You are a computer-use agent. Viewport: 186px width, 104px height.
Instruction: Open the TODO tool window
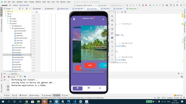tap(7, 95)
